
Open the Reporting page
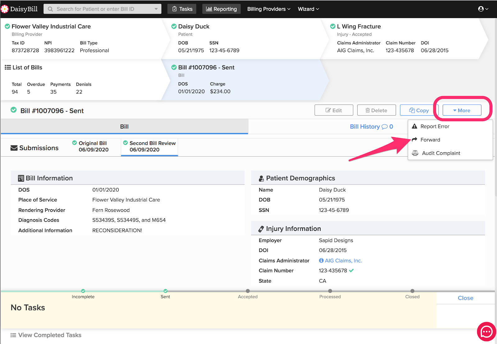pos(221,9)
